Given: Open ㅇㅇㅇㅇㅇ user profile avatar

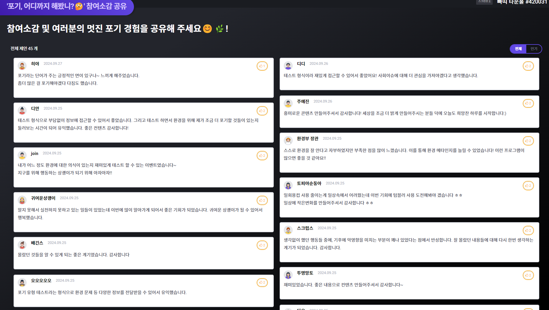Looking at the screenshot, I should (x=22, y=282).
